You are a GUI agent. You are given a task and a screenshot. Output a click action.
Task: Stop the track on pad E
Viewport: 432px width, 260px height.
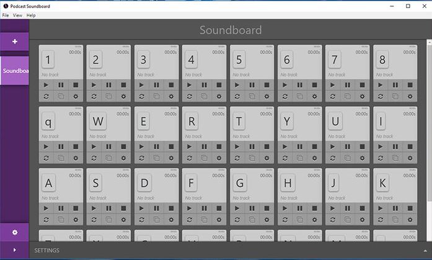pos(171,146)
